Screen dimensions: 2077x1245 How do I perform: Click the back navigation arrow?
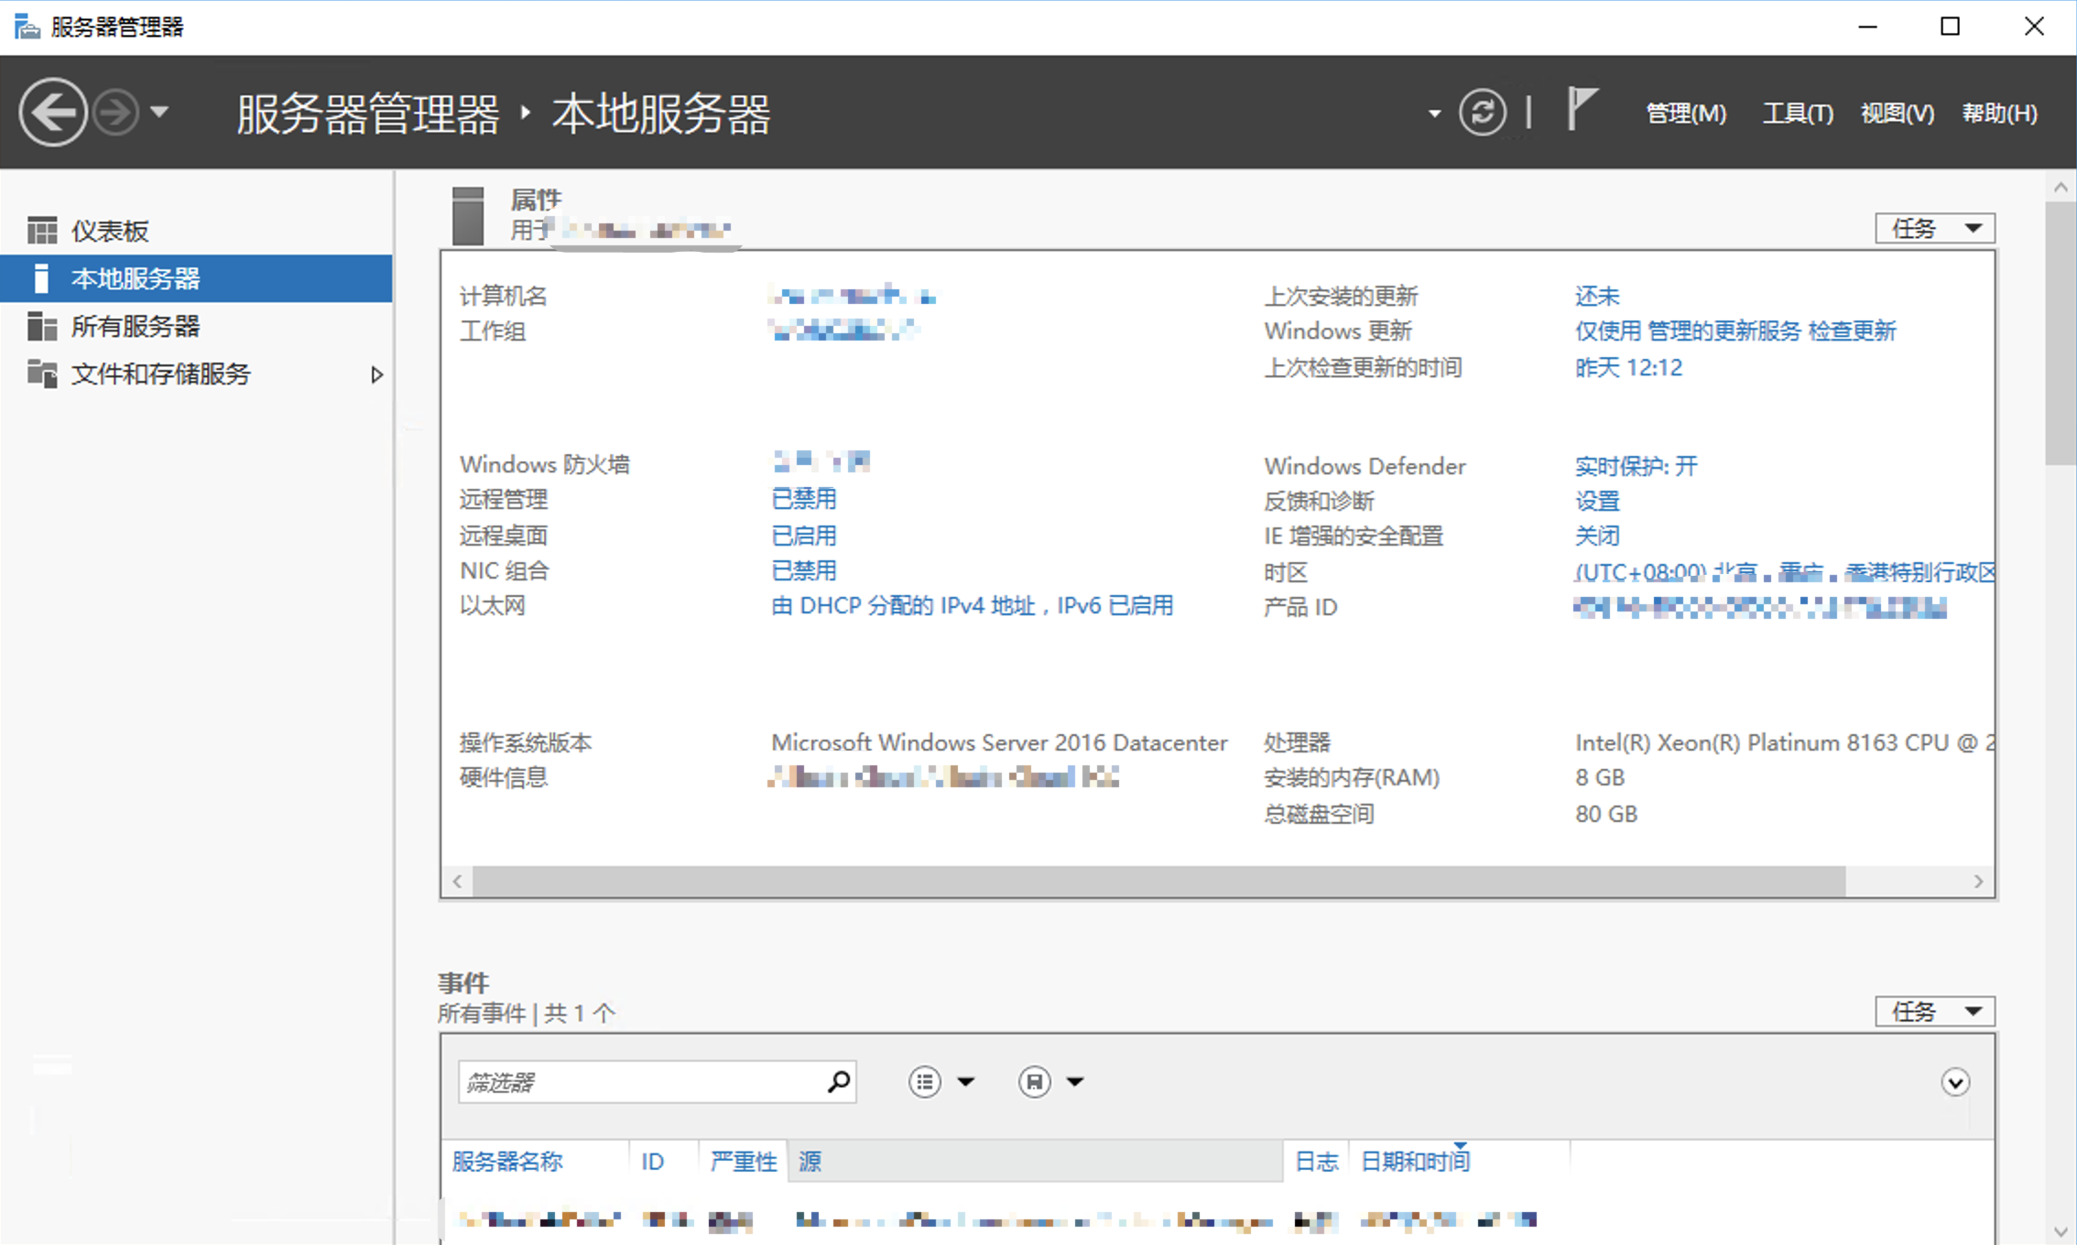pyautogui.click(x=52, y=113)
